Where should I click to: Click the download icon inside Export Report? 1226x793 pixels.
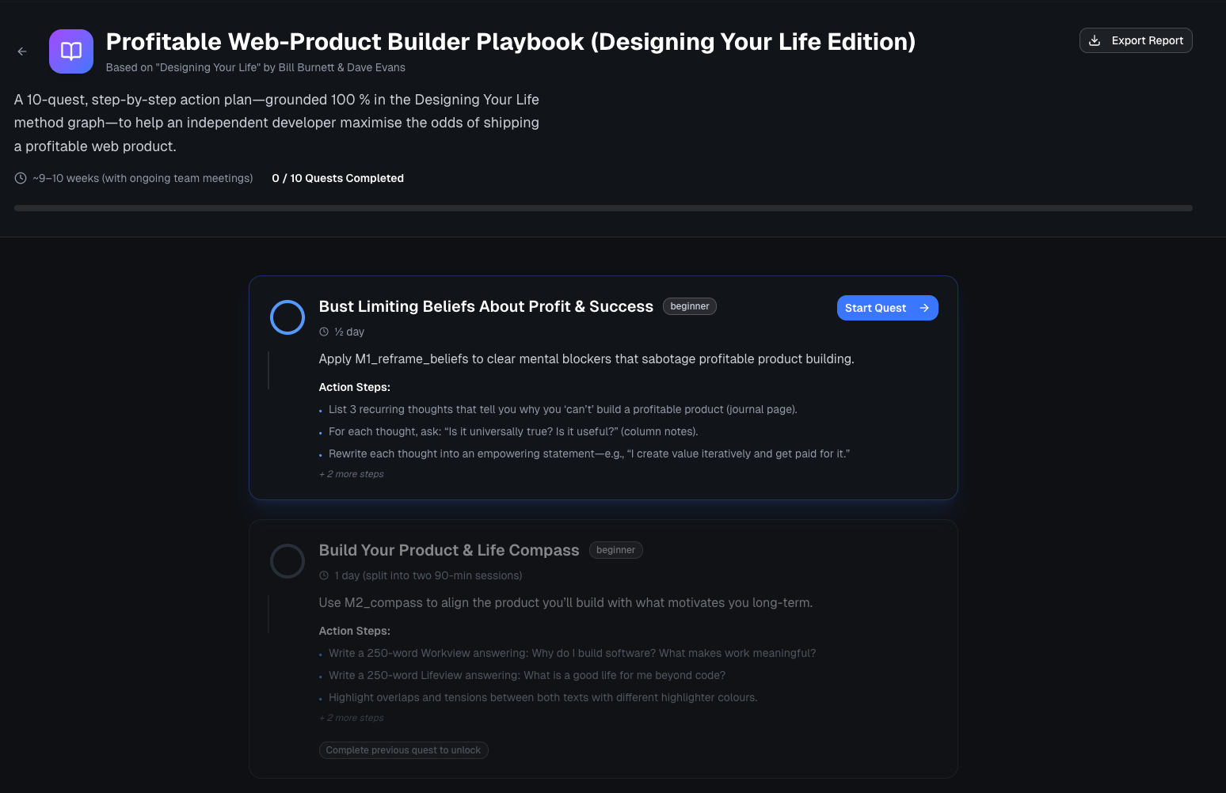[1096, 40]
